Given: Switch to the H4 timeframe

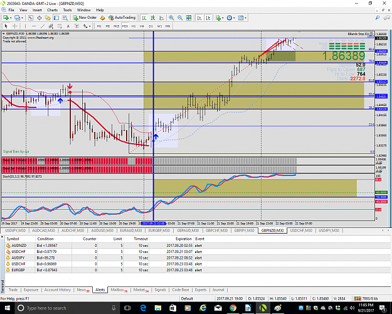Looking at the screenshot, I should 142,26.
